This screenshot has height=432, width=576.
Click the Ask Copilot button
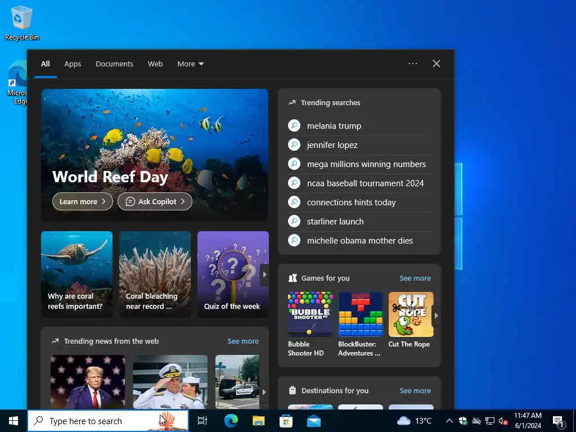pos(155,201)
